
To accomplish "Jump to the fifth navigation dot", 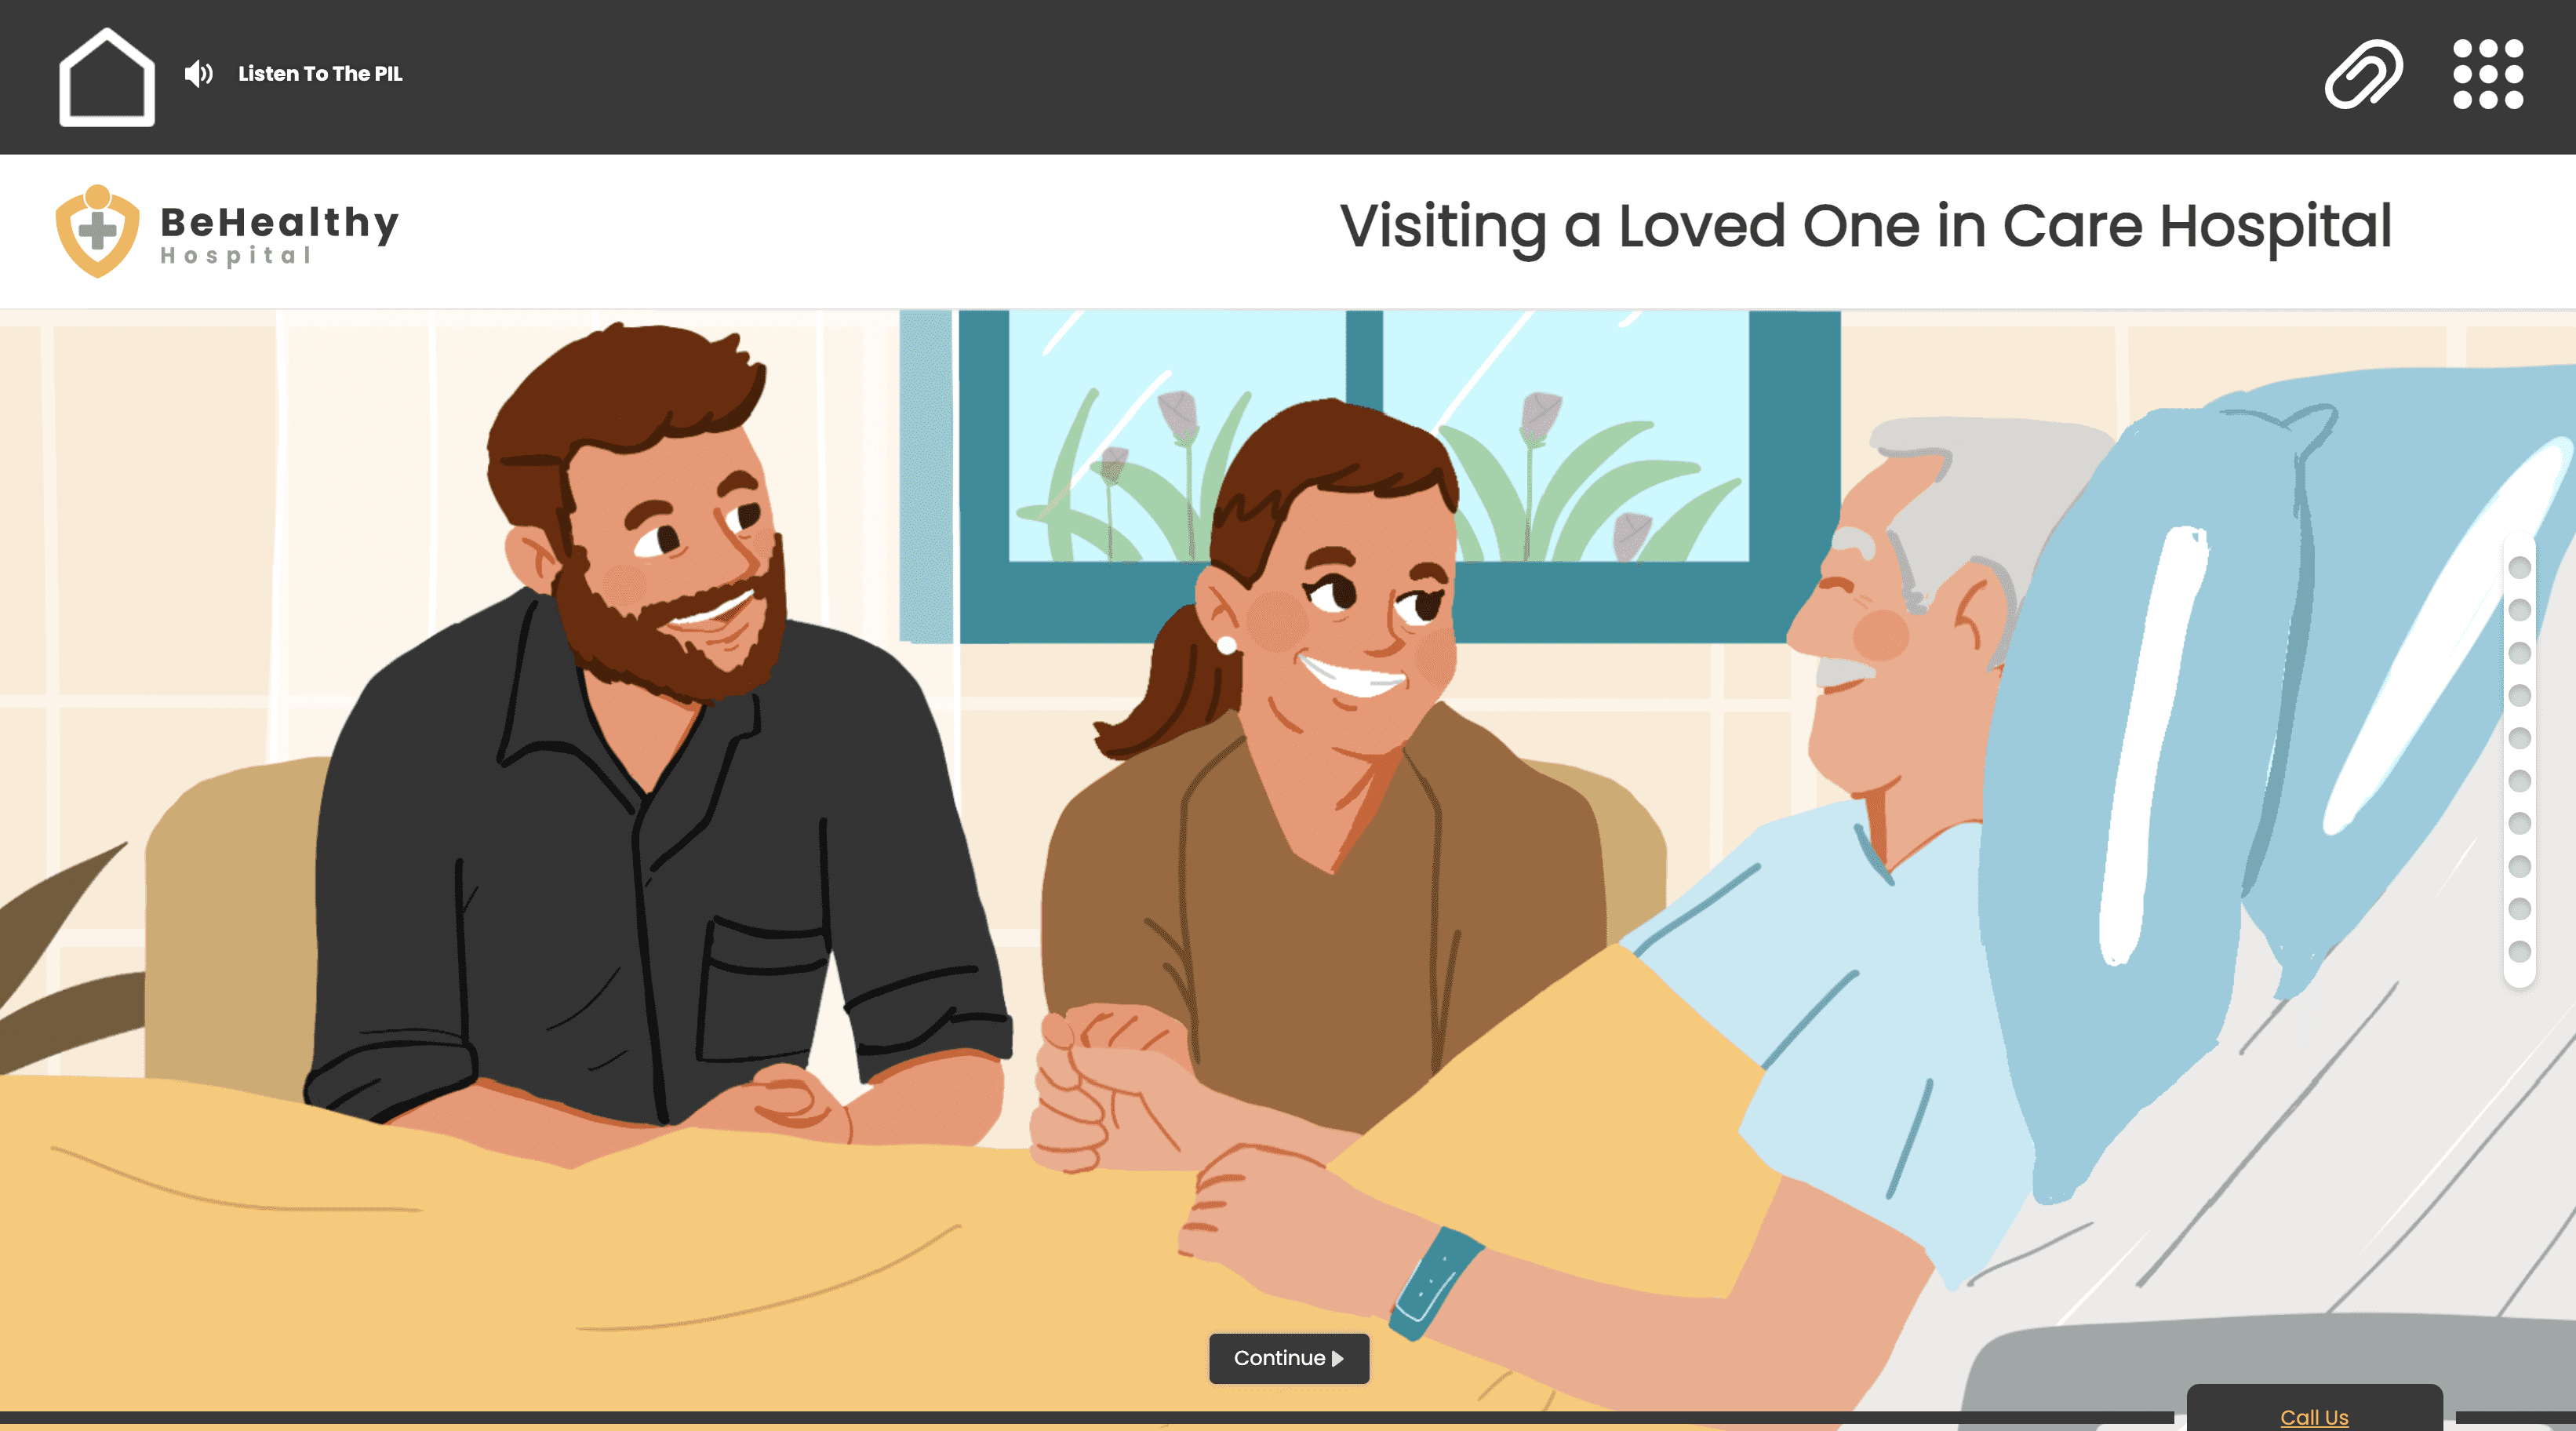I will pyautogui.click(x=2520, y=738).
